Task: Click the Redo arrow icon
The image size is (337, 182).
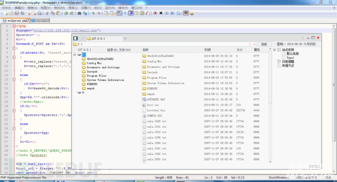Action: tap(72, 13)
